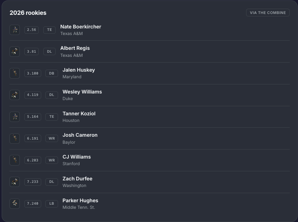Click the 2.56 draft pick badge
Screen dimensions: 298x222
tap(32, 30)
